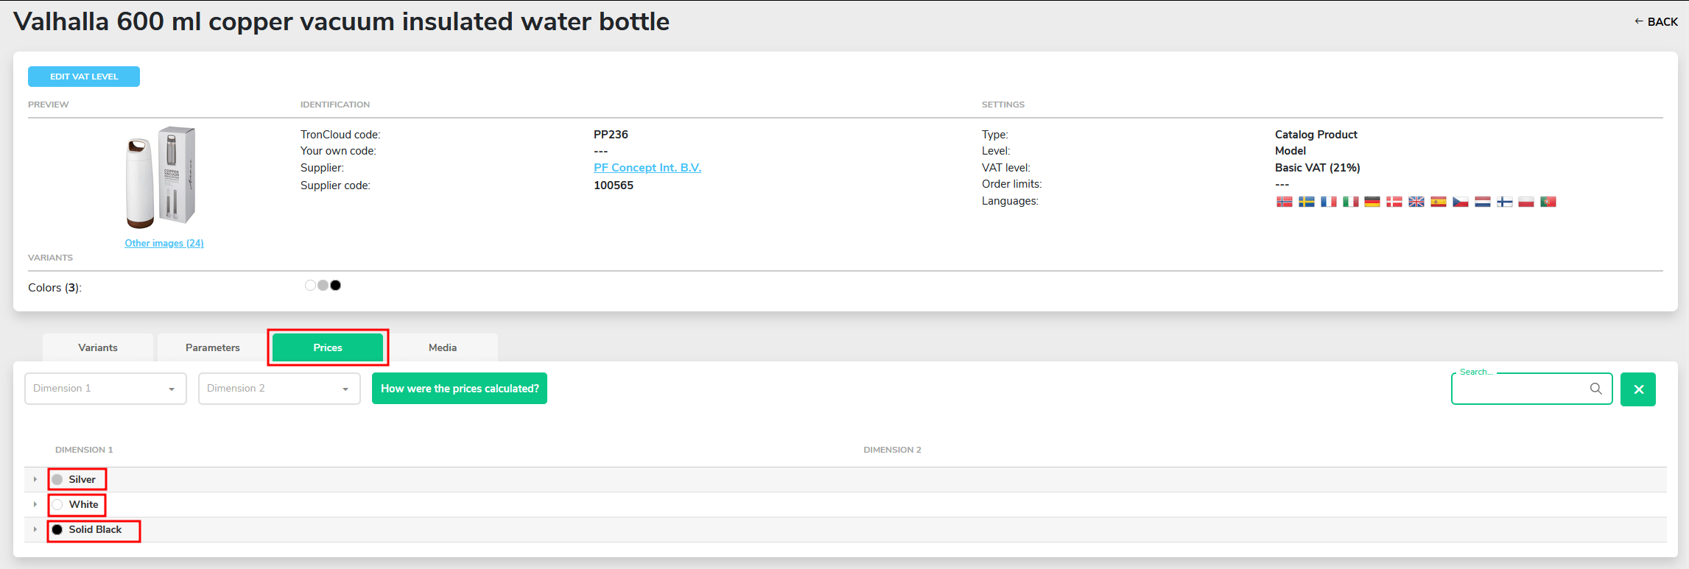This screenshot has height=569, width=1689.
Task: Open the Dimension 2 dropdown
Action: 279,389
